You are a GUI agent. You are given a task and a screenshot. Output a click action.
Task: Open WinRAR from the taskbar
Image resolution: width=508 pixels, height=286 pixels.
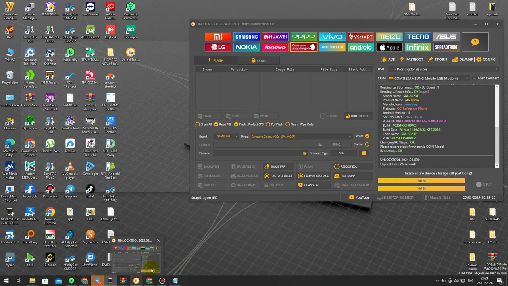pyautogui.click(x=123, y=281)
